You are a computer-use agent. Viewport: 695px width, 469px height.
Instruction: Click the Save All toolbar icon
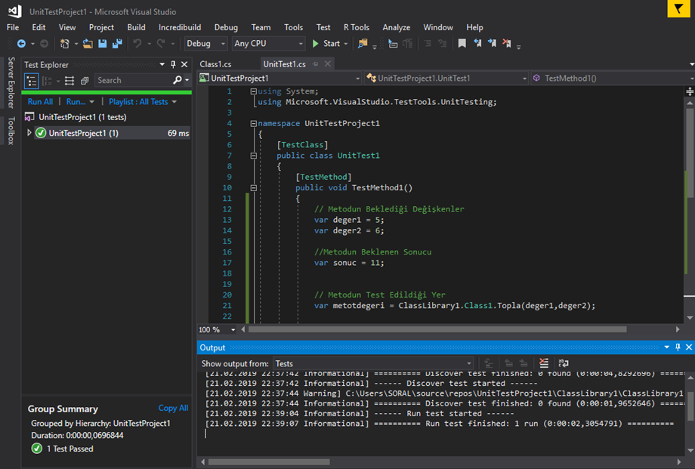[x=117, y=44]
